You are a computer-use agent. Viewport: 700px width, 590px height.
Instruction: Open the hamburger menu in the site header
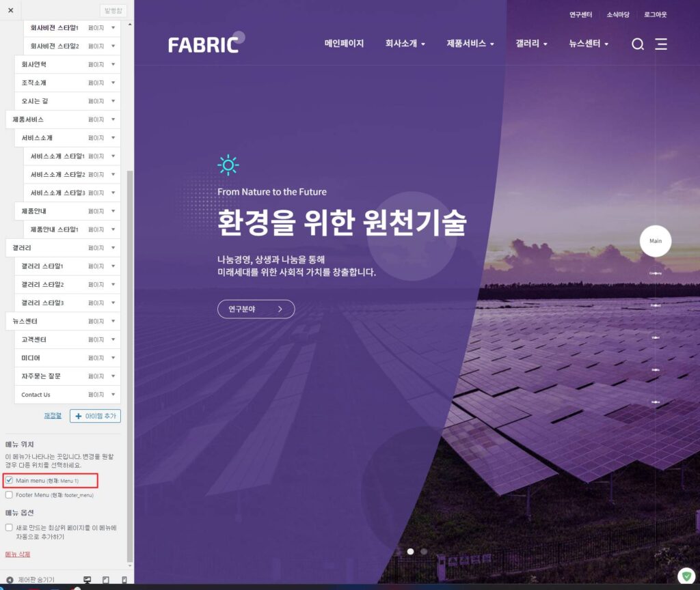click(661, 44)
